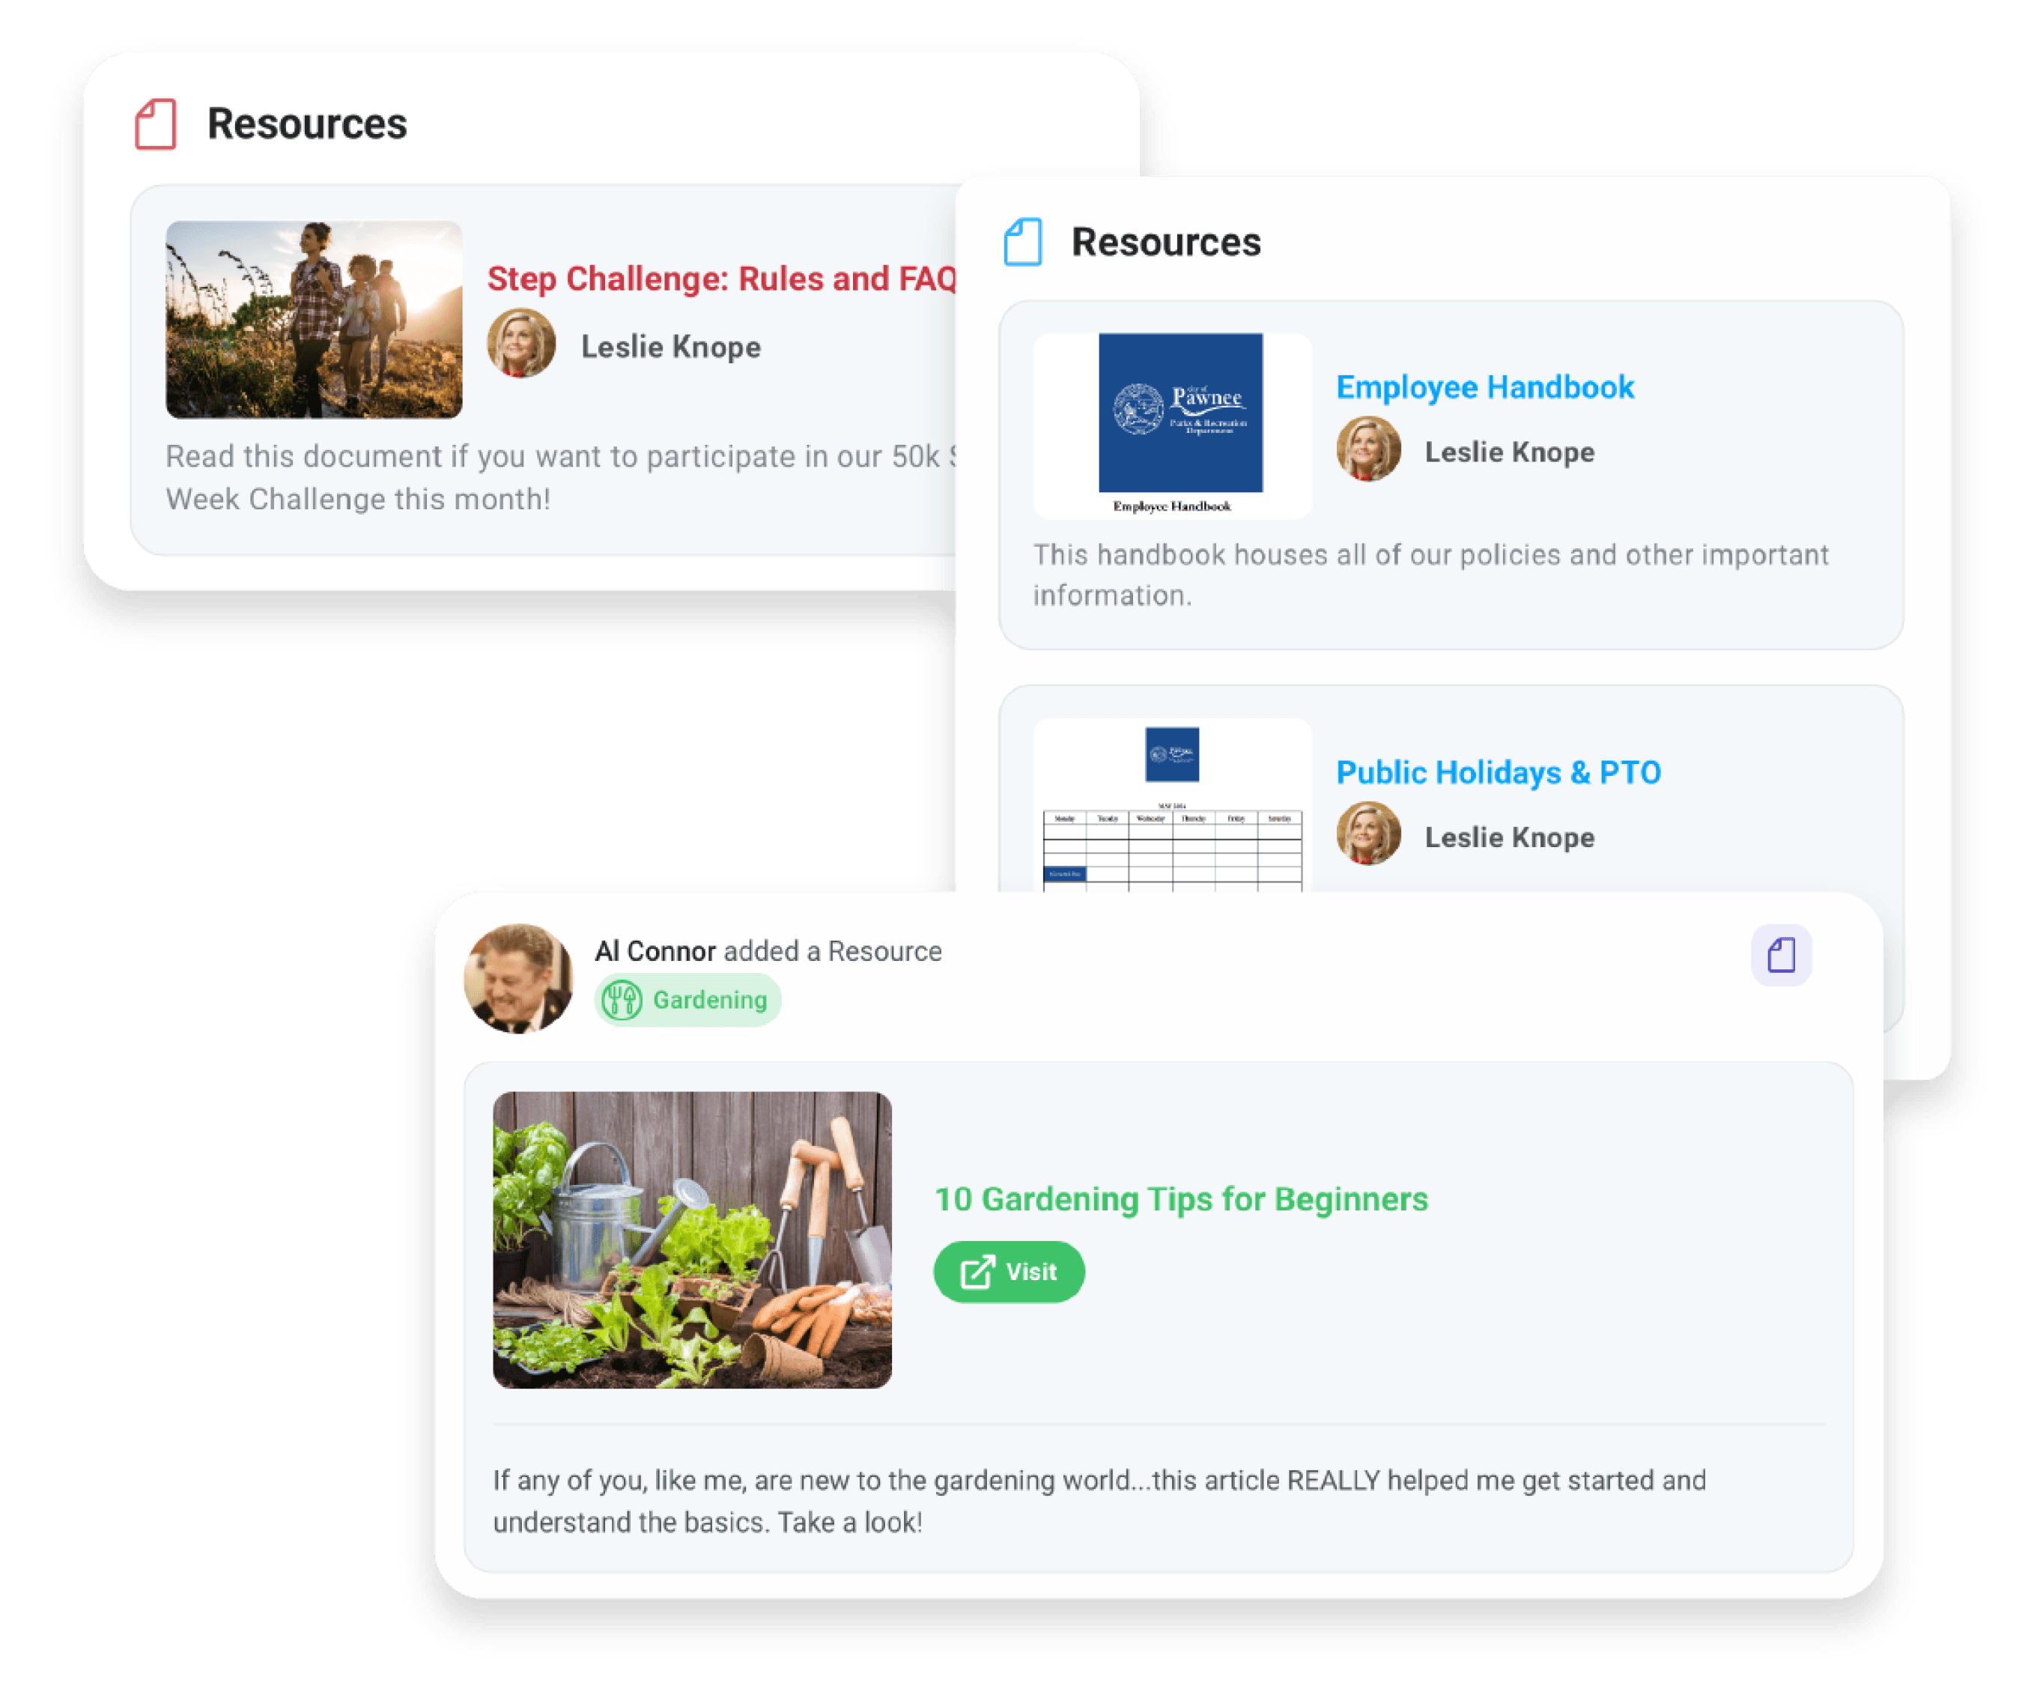Click the blue Resources document icon
This screenshot has height=1698, width=2037.
(1023, 243)
